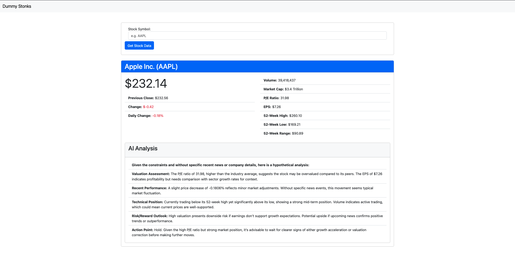Screen dimensions: 515x267
Task: Click the Valuation Assessment paragraph
Action: tap(257, 176)
